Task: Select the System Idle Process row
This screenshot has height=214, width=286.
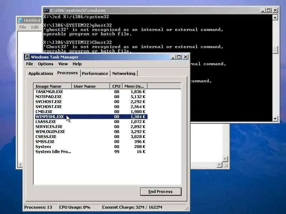Action: coord(91,152)
